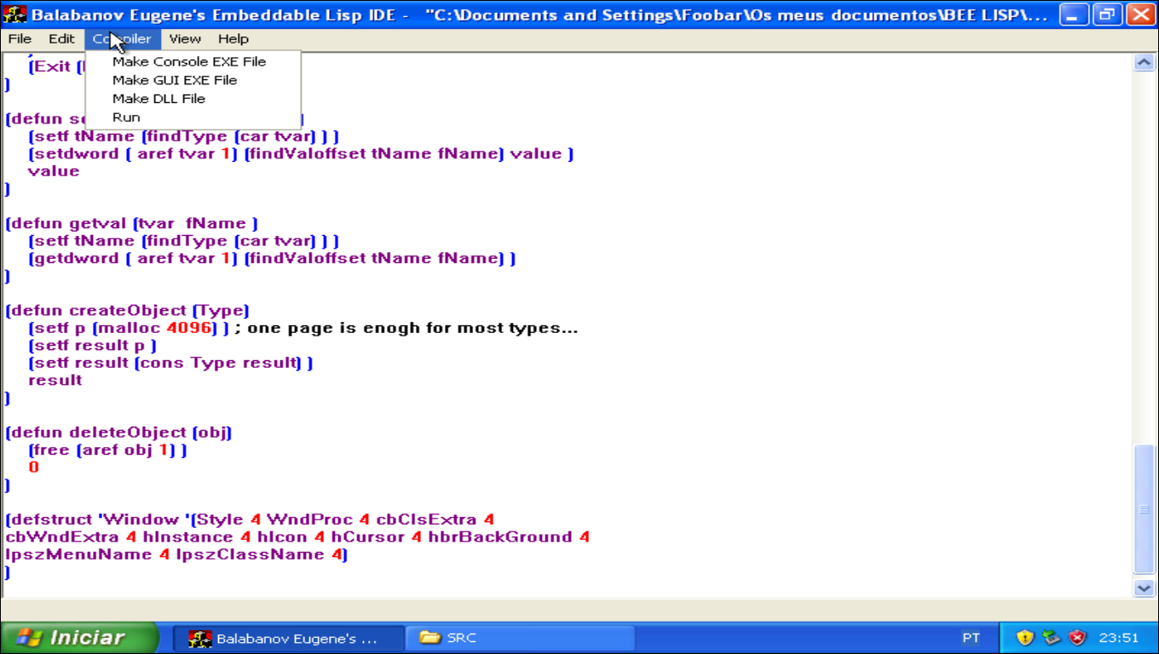
Task: Pick Make DLL File option
Action: (159, 99)
